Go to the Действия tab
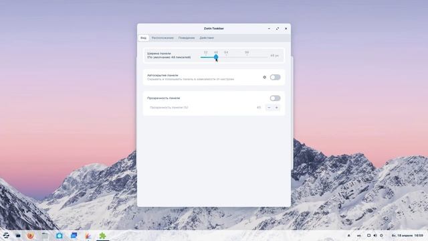Viewport: 428px width, 241px height. pyautogui.click(x=207, y=38)
